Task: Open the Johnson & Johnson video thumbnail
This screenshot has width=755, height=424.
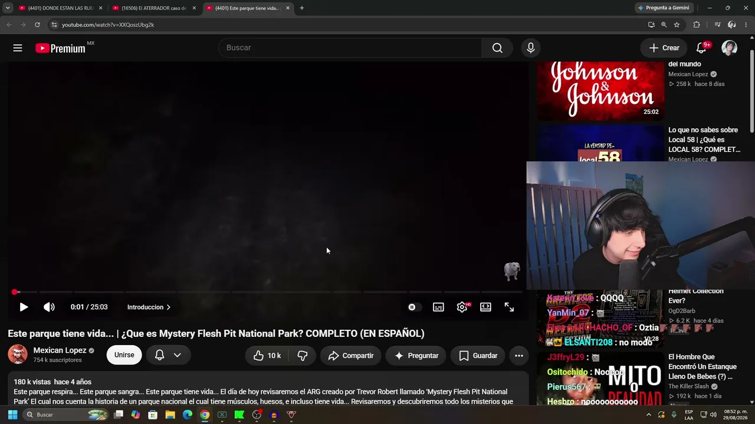Action: click(x=600, y=90)
